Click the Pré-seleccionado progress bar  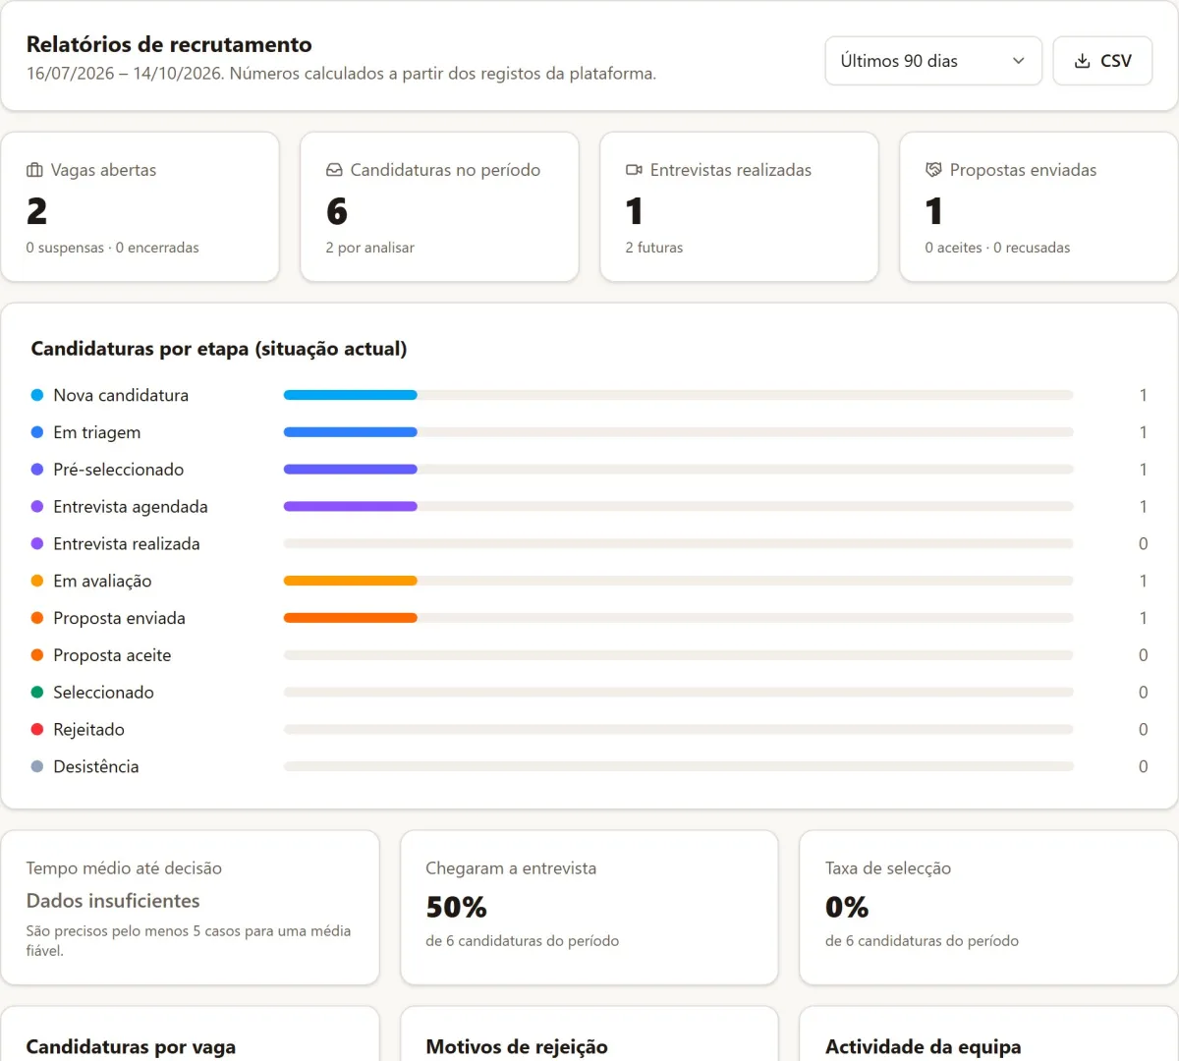(678, 470)
